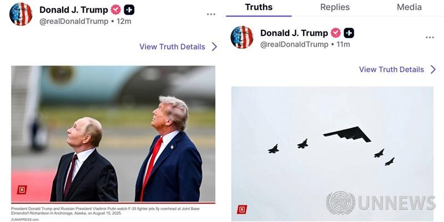
Task: Expand the chevron beside left View Truth Details
Action: pos(214,47)
